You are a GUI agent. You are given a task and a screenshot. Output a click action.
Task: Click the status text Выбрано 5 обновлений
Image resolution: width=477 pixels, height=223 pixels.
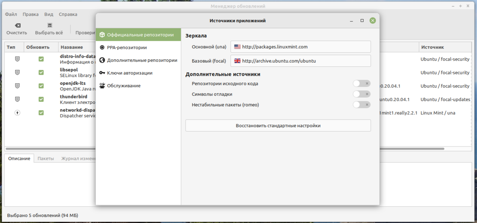43,215
